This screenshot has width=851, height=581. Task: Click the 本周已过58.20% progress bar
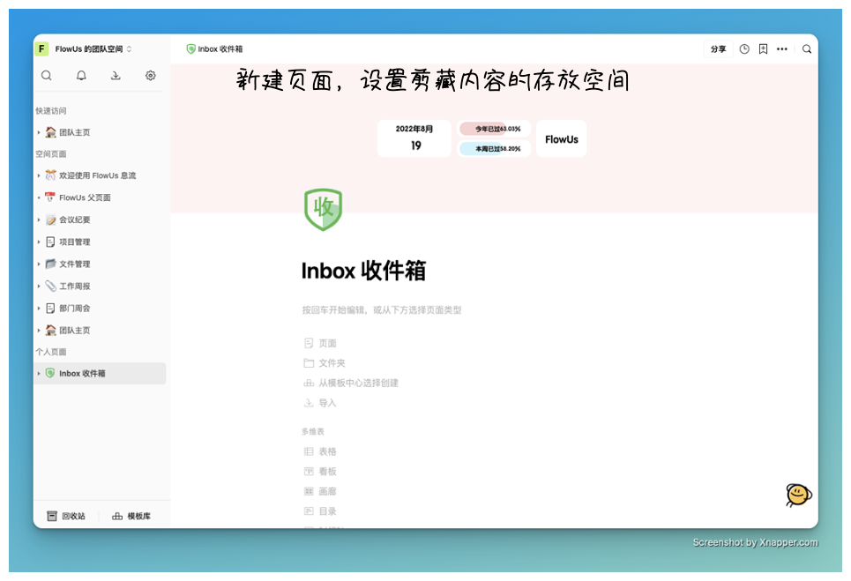tap(492, 148)
